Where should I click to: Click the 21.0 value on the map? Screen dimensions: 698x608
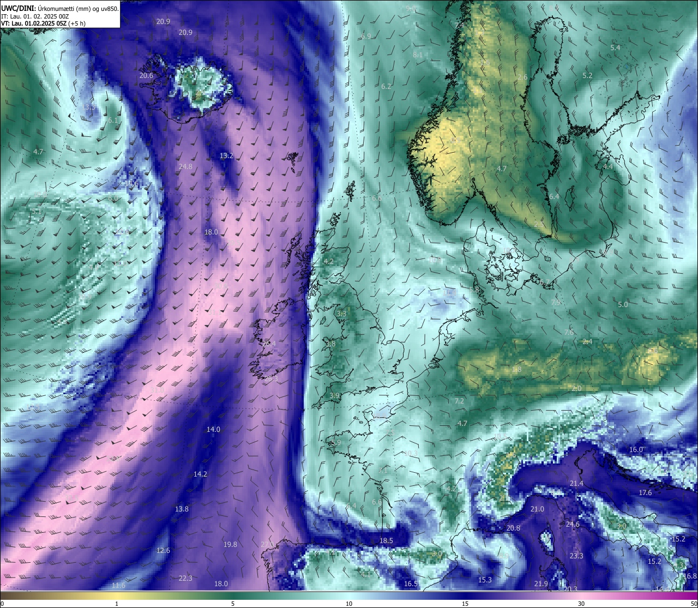point(537,509)
